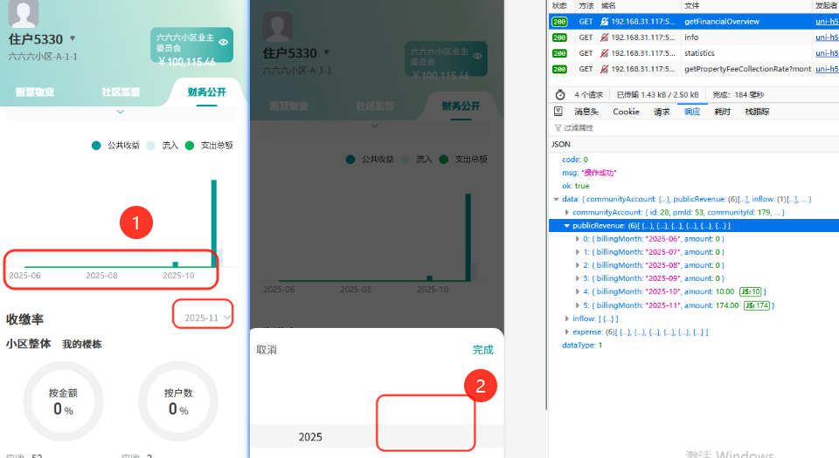The height and width of the screenshot is (458, 839).
Task: Click the panel toggle icon beside 消息头
Action: (558, 112)
